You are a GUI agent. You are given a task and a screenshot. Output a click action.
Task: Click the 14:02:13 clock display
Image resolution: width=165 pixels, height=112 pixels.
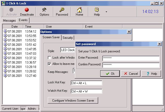(x=150, y=11)
